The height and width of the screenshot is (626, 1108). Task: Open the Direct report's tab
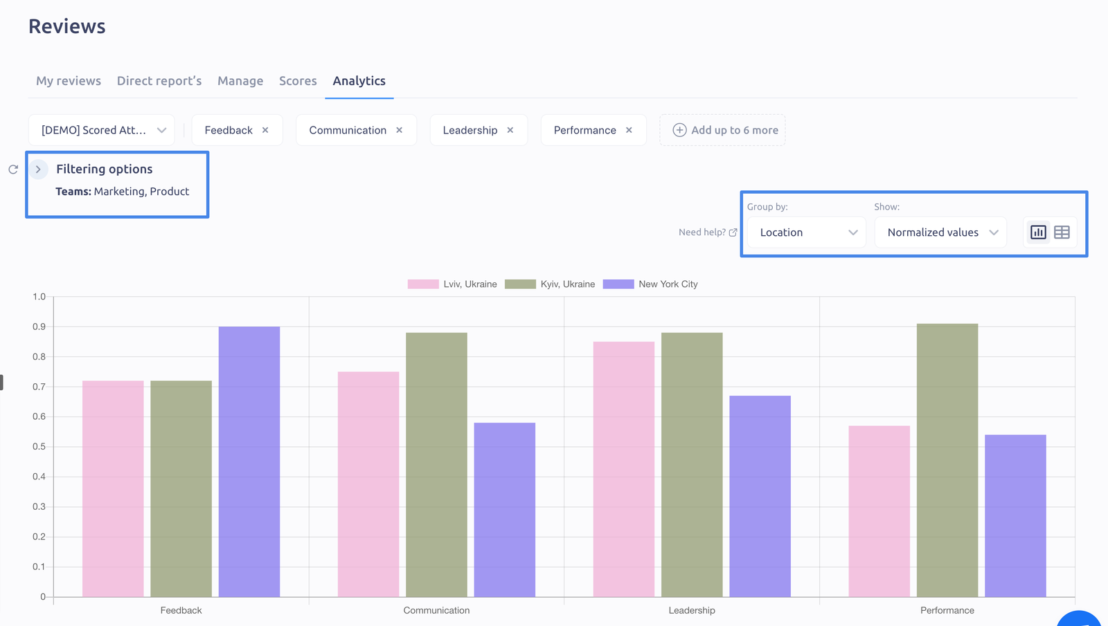click(159, 81)
